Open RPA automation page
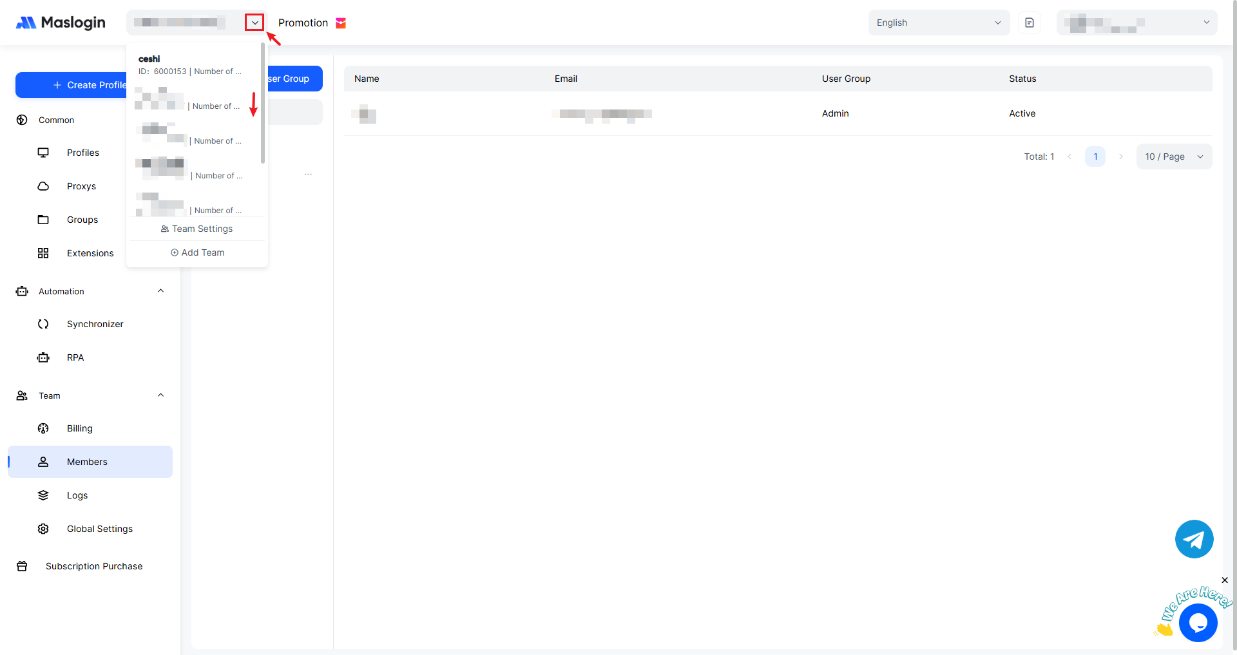 tap(75, 357)
